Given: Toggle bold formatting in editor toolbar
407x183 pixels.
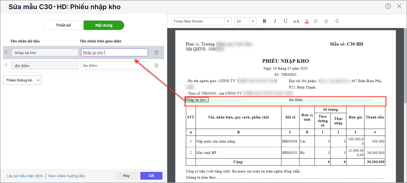Looking at the screenshot, I should click(264, 21).
